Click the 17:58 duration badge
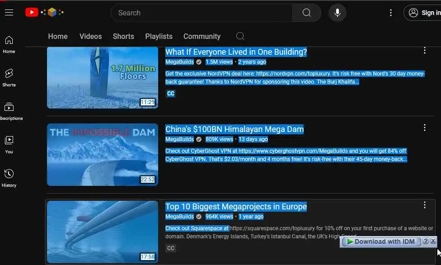The width and height of the screenshot is (441, 265). point(148,256)
